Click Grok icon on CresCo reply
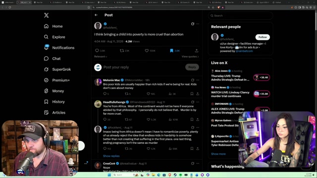This screenshot has width=317, height=178. (193, 164)
